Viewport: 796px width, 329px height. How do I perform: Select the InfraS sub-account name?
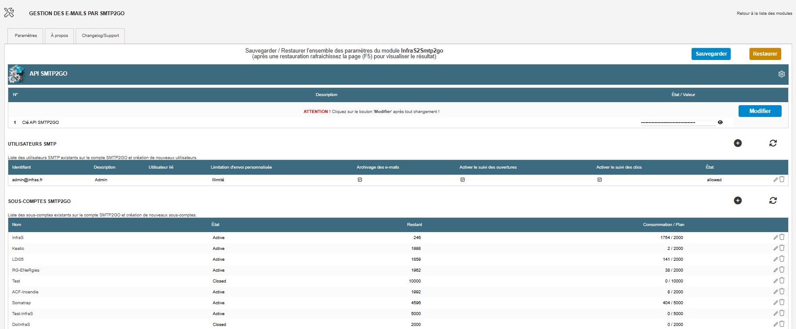(18, 238)
